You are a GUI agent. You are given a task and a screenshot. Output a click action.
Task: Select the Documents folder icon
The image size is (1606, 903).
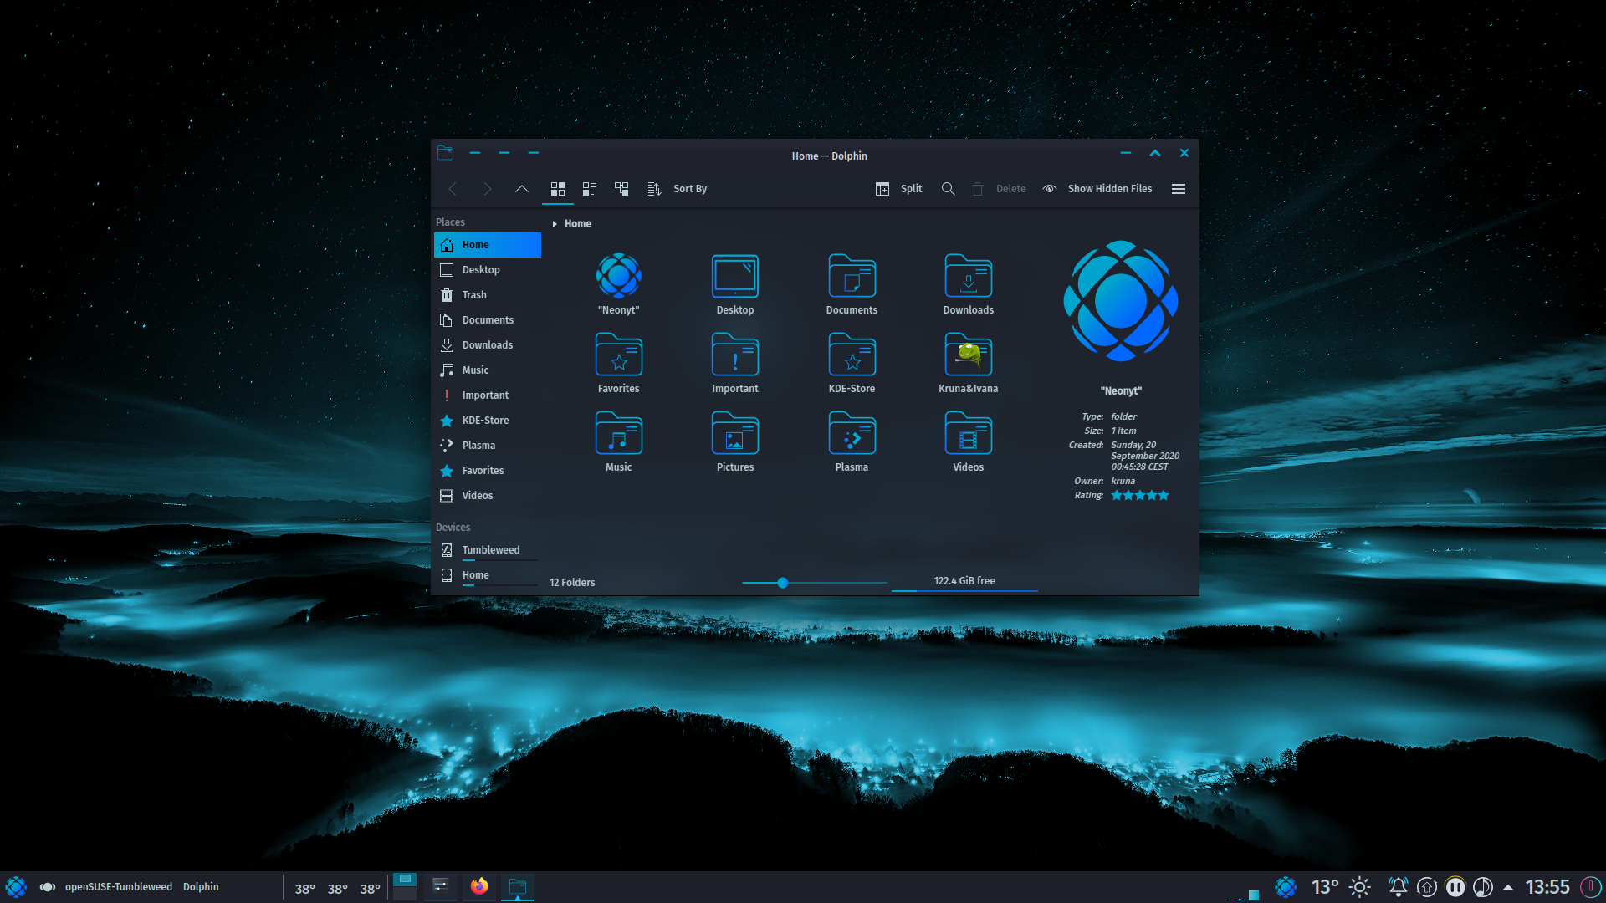tap(852, 276)
